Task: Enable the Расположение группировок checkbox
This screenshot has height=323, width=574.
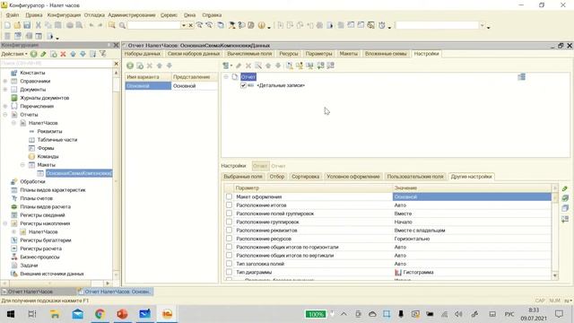Action: 230,222
